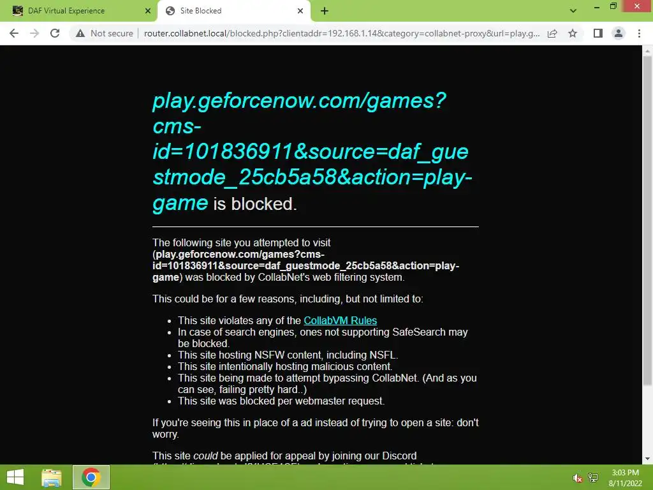This screenshot has height=490, width=653.
Task: Minimize the Chrome window
Action: (597, 6)
